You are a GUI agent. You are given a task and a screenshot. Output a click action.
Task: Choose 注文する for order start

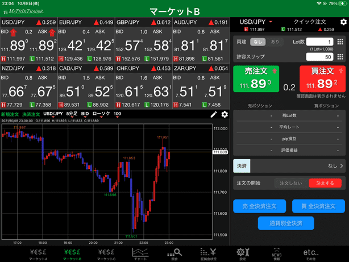point(325,183)
